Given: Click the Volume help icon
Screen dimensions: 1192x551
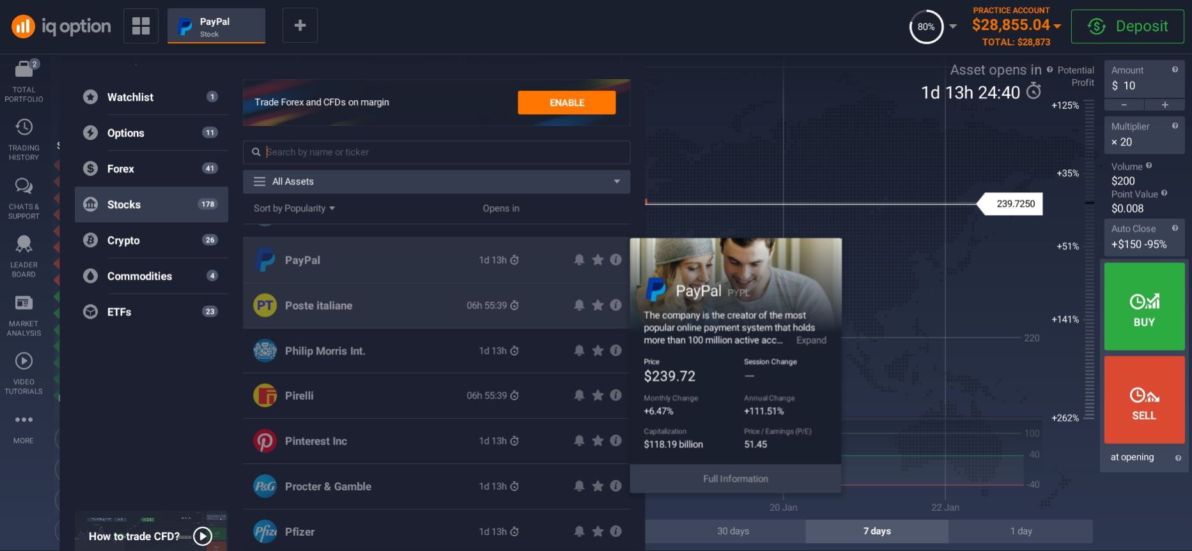Looking at the screenshot, I should click(x=1149, y=165).
